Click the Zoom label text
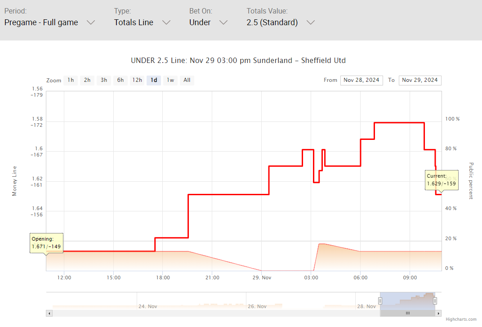The width and height of the screenshot is (482, 327). pos(54,81)
